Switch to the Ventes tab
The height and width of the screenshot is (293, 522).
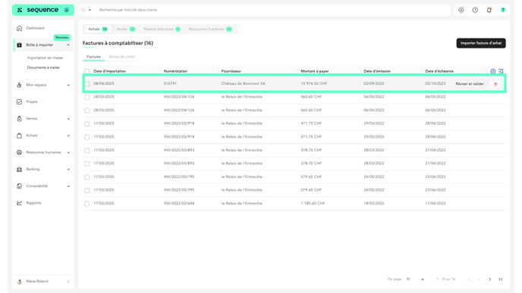[x=125, y=30]
